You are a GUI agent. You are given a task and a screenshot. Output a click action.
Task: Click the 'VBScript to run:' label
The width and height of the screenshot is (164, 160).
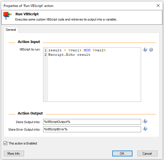[x=30, y=49]
